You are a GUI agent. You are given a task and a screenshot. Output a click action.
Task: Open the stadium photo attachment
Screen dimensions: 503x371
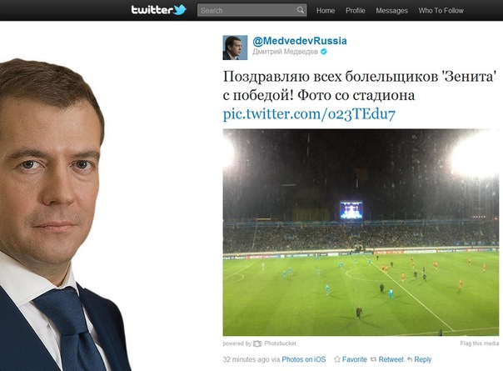361,233
